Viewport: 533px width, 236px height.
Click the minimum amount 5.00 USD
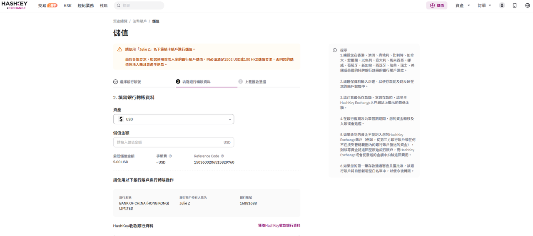(121, 162)
